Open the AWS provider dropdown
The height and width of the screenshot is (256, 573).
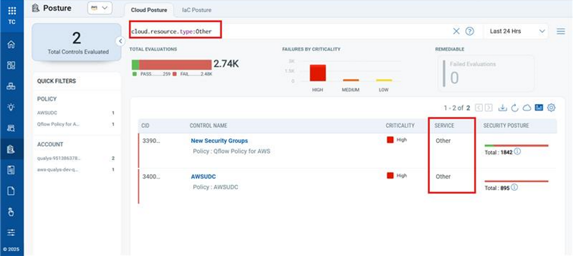(99, 8)
